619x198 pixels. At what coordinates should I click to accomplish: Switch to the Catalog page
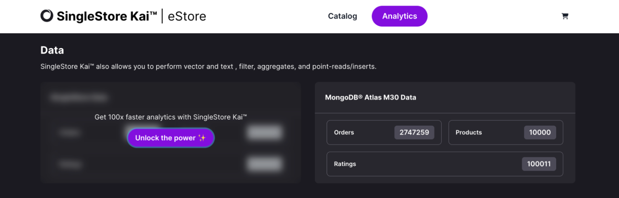pyautogui.click(x=342, y=16)
